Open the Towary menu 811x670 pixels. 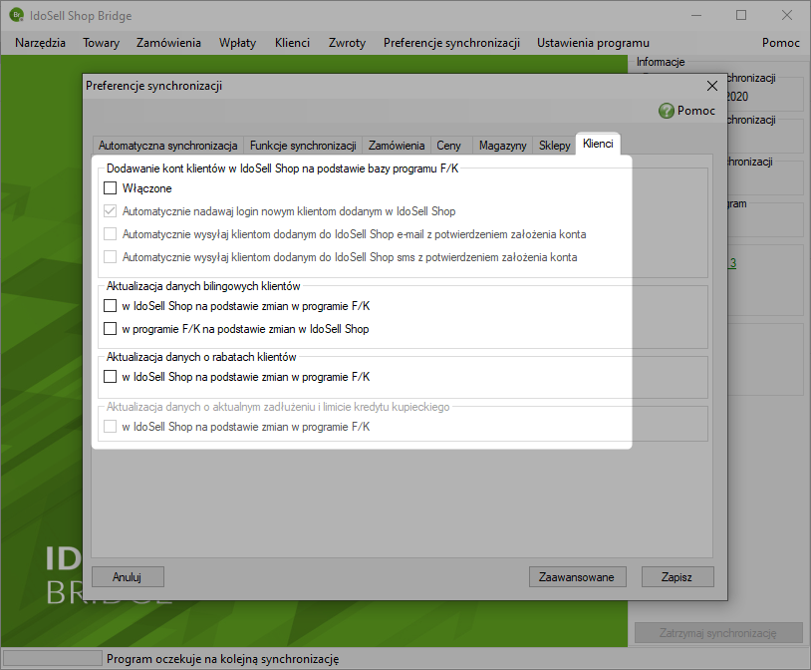101,43
